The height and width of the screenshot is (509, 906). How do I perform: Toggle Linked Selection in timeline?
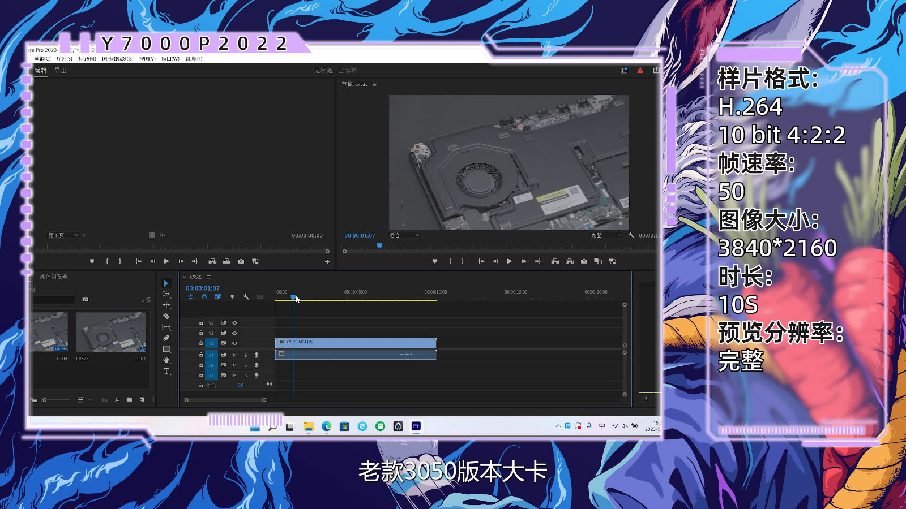coord(218,296)
